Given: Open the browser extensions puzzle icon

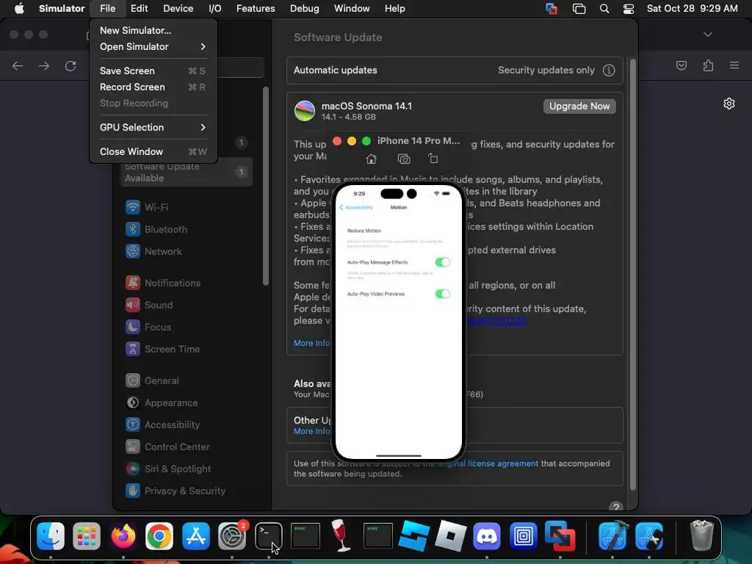Looking at the screenshot, I should coord(709,65).
